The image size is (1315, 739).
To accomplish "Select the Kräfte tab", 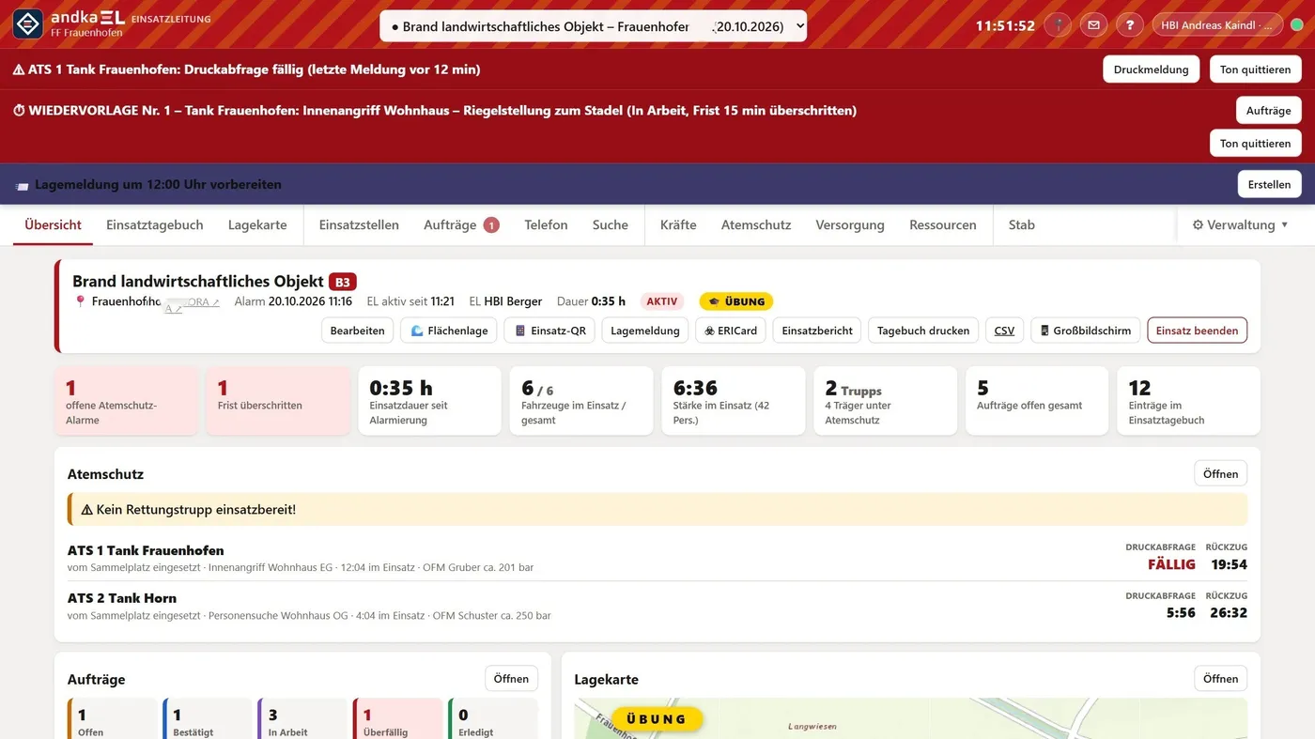I will 678,225.
